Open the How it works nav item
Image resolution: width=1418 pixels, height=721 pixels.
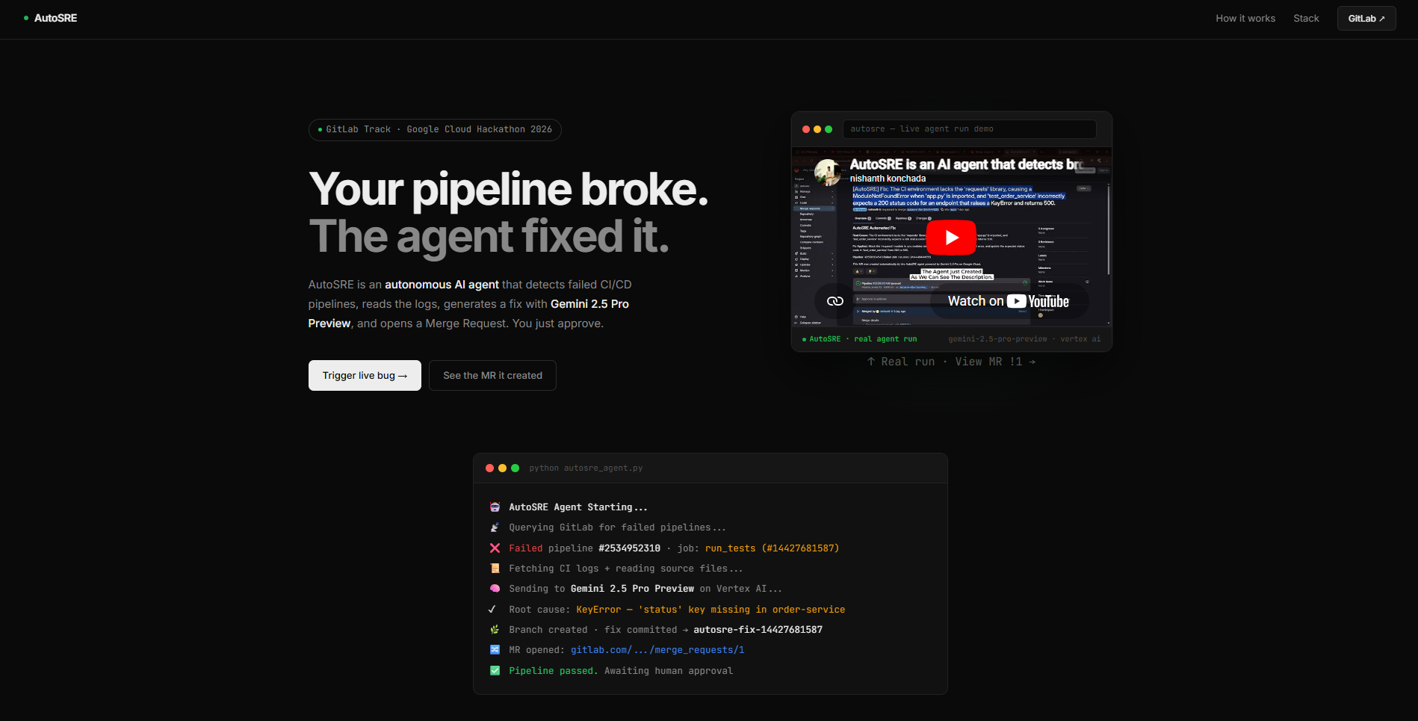1245,19
